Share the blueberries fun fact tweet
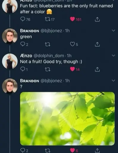 97,19
